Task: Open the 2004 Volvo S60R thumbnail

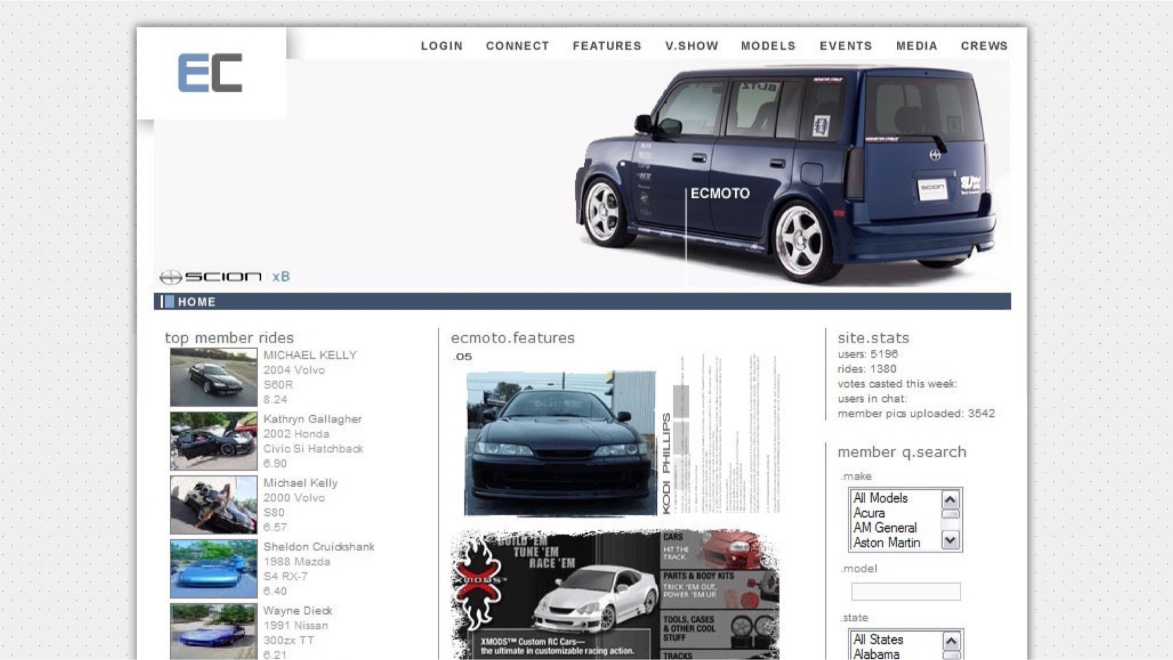Action: tap(213, 377)
